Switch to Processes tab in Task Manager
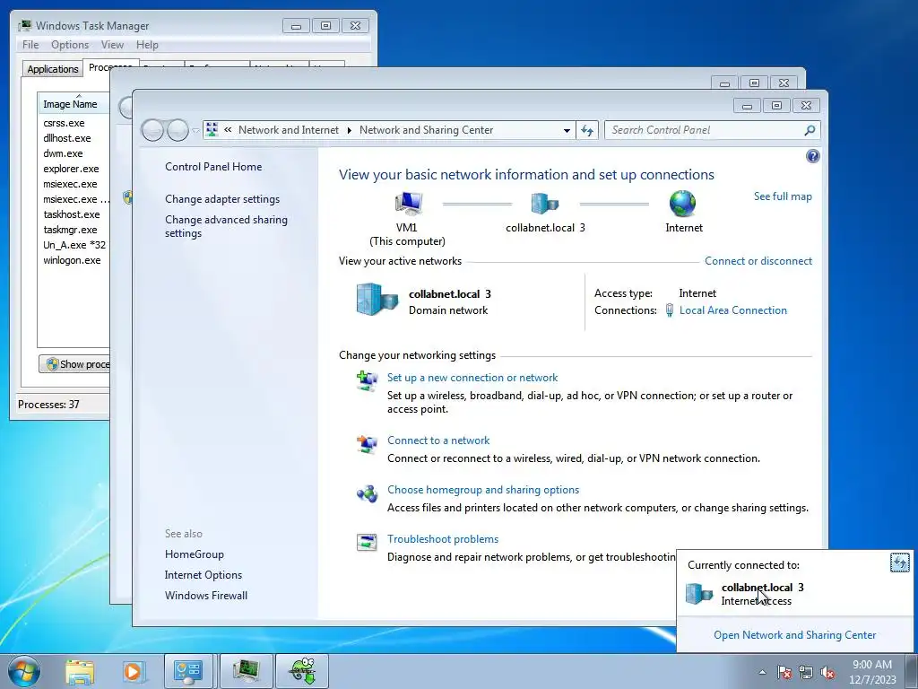Screen dimensions: 918x689 (x=110, y=67)
